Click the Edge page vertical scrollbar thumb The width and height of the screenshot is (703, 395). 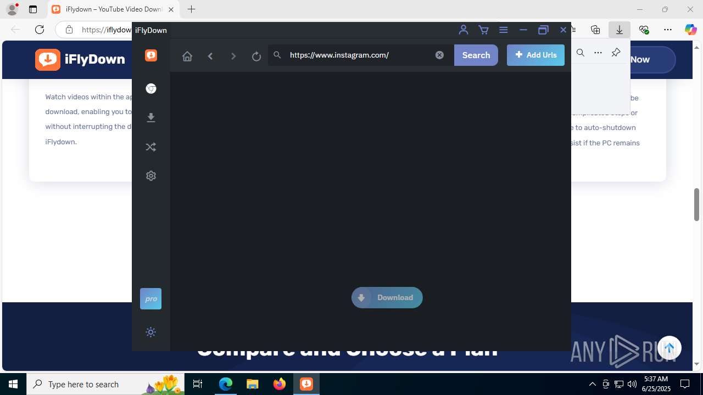(697, 204)
